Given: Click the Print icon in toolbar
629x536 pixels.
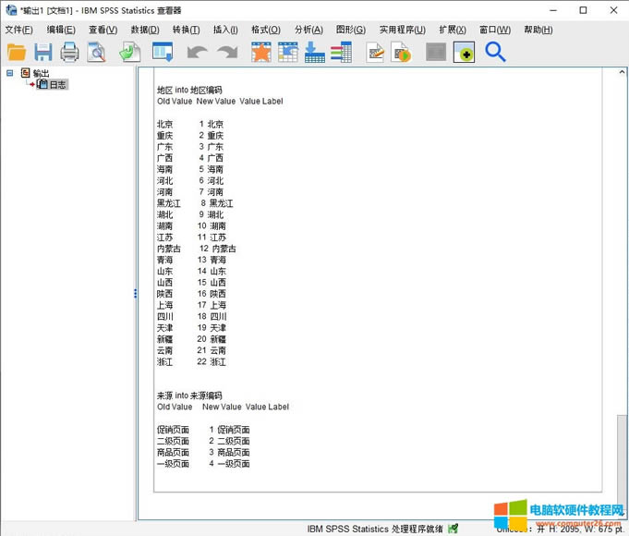Looking at the screenshot, I should 69,53.
